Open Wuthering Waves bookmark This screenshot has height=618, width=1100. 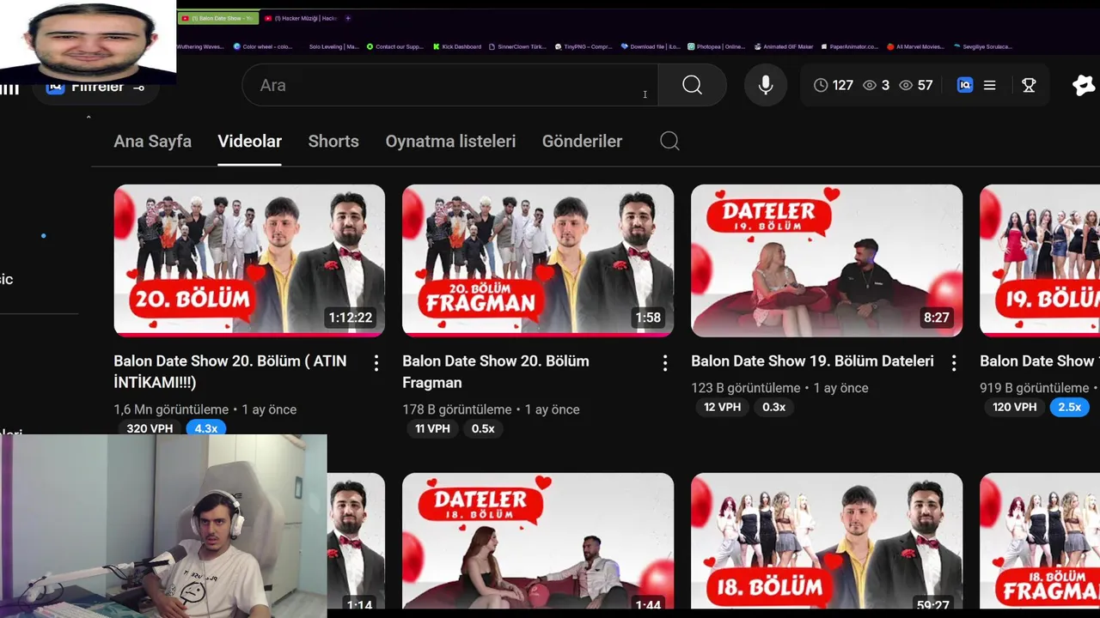click(199, 46)
